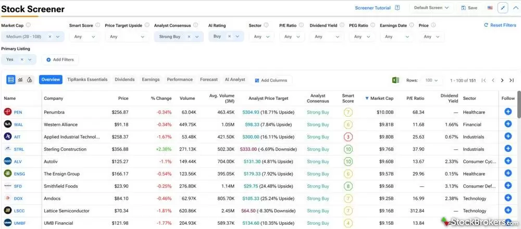Open the Earnings Date filter dropdown
This screenshot has height=229, width=521.
(396, 36)
